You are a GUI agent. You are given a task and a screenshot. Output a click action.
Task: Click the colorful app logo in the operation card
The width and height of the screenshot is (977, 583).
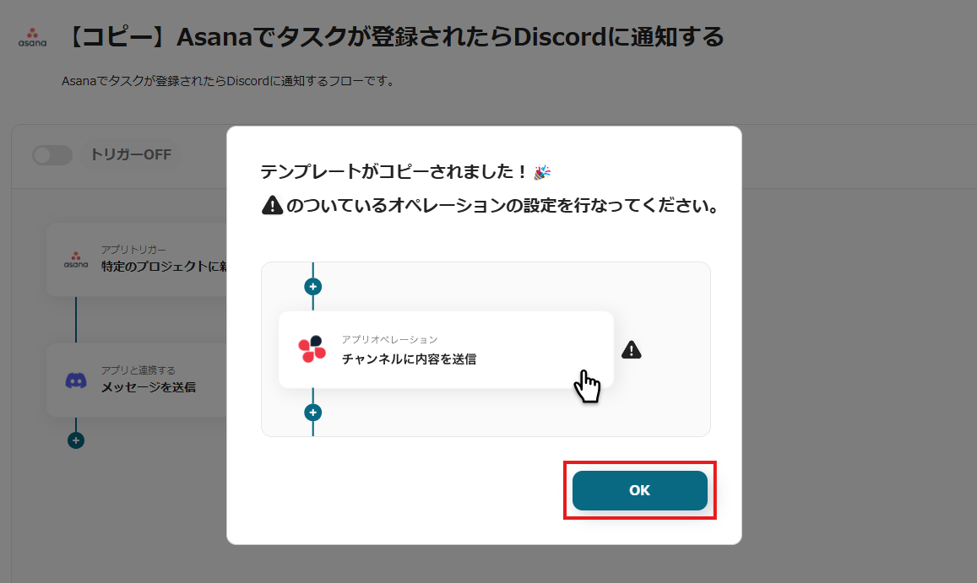[312, 349]
